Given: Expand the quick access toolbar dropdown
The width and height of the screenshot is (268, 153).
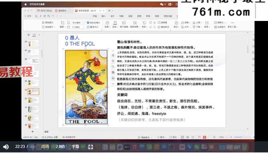Looking at the screenshot, I should coord(61,16).
